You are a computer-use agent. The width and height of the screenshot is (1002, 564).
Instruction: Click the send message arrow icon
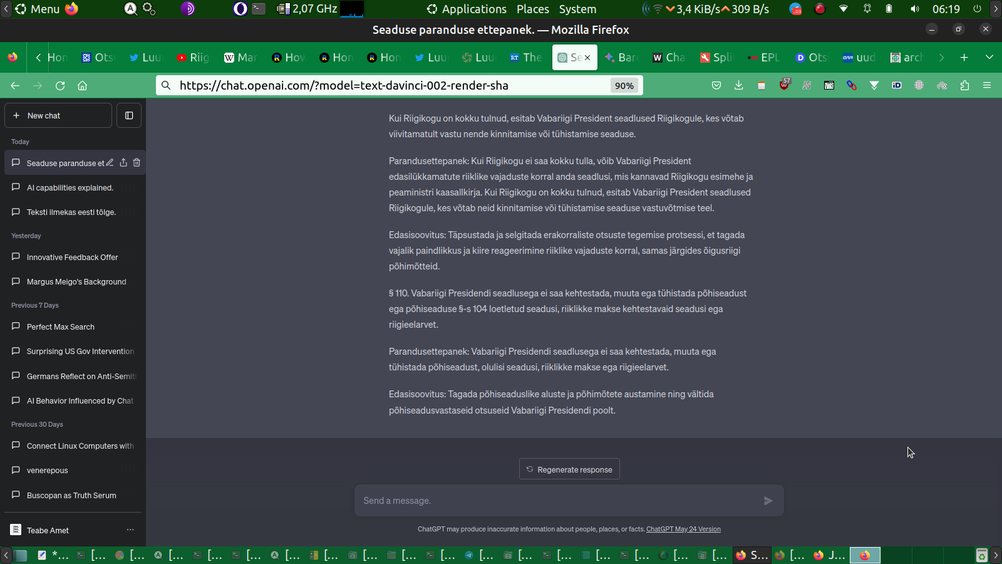tap(768, 501)
